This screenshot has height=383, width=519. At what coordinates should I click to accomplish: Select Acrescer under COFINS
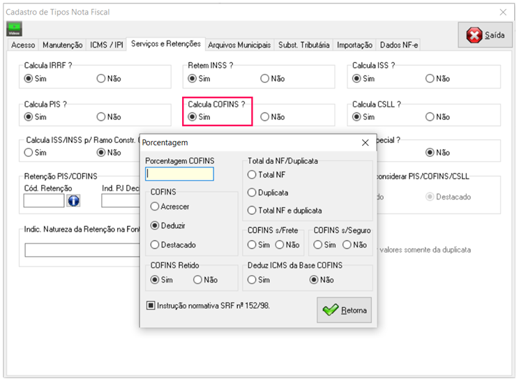[x=155, y=206]
